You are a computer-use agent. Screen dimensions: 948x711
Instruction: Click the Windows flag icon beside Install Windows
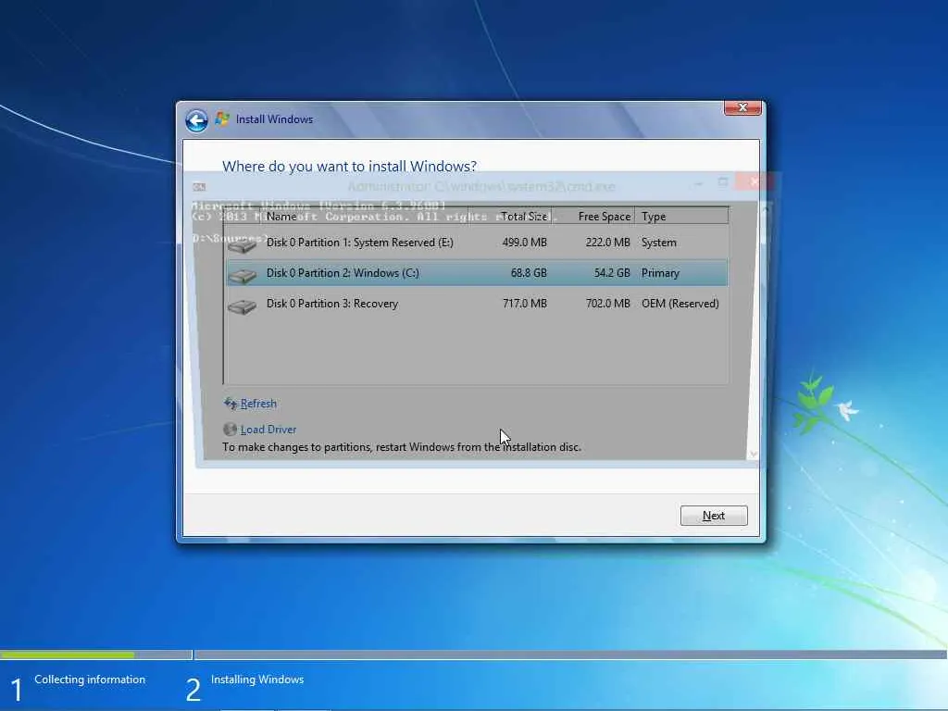coord(222,118)
